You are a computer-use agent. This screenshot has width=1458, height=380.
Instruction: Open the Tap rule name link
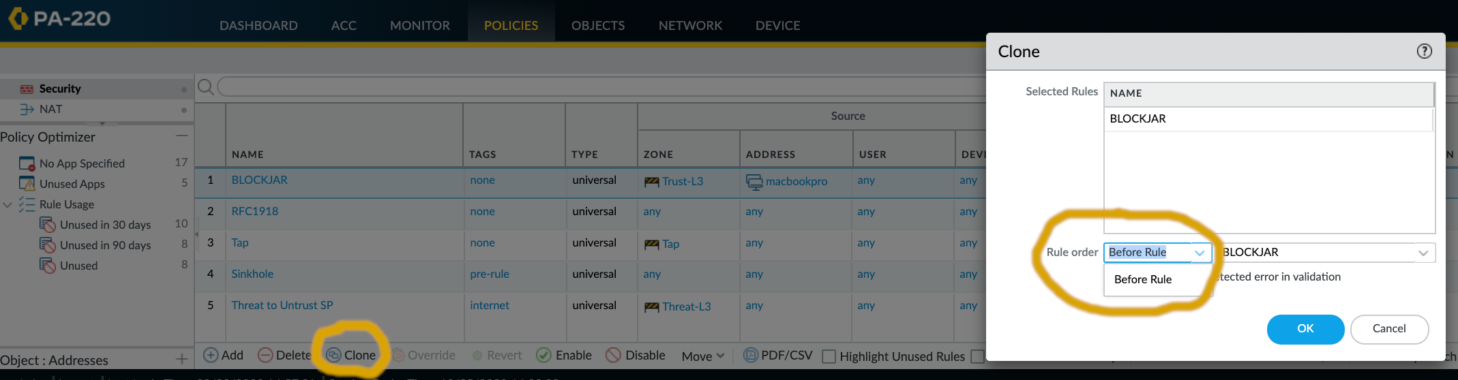pyautogui.click(x=240, y=243)
